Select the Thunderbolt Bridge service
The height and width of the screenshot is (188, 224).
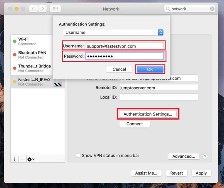tap(31, 68)
